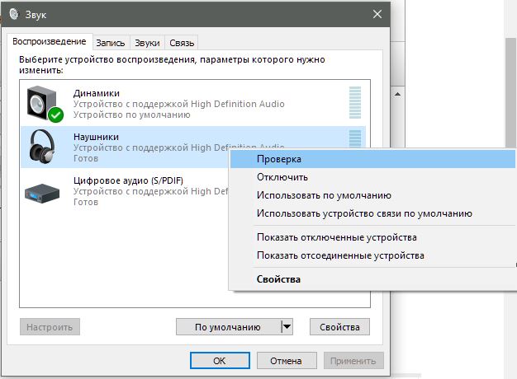Click the Speakers (Динамики) device icon

tap(44, 104)
